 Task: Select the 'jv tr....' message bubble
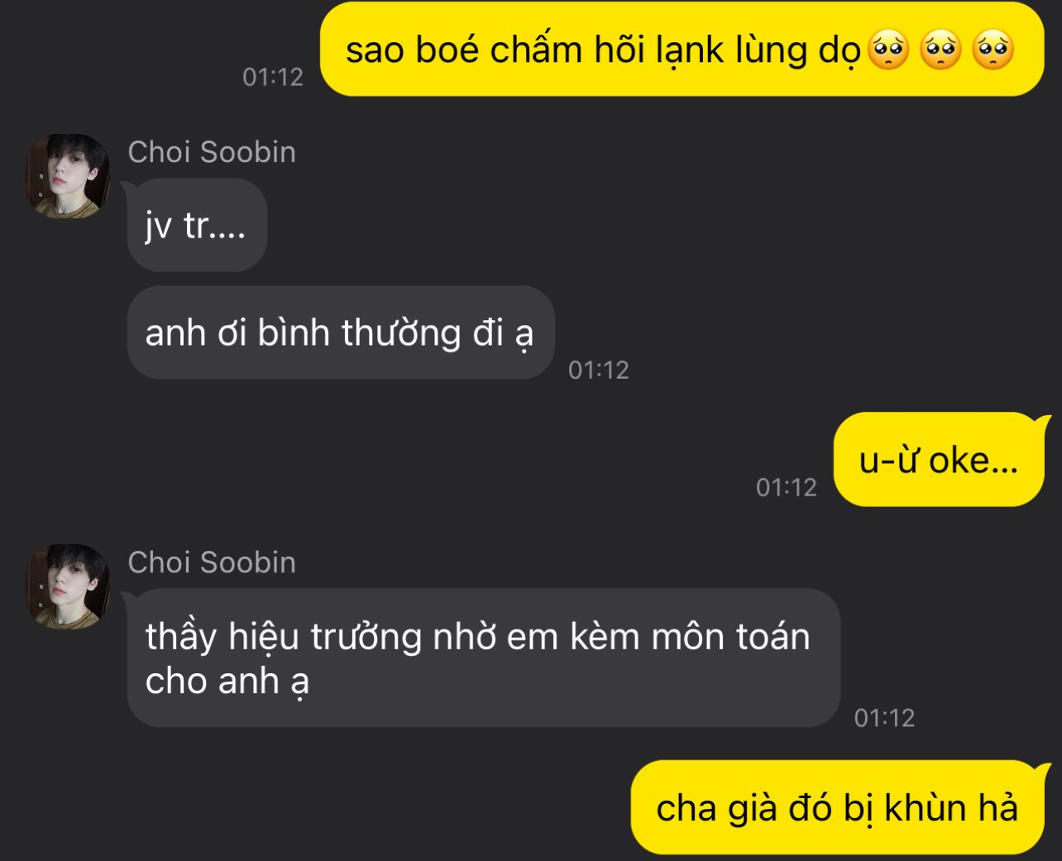tap(197, 225)
